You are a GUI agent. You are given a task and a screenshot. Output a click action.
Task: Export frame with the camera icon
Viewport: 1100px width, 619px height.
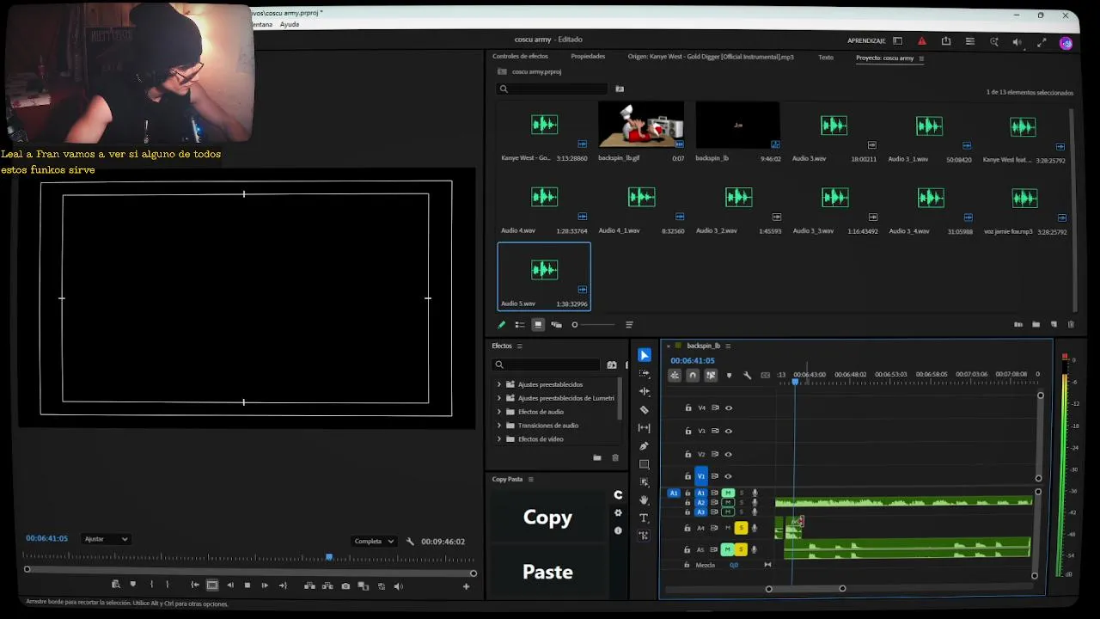coord(345,585)
